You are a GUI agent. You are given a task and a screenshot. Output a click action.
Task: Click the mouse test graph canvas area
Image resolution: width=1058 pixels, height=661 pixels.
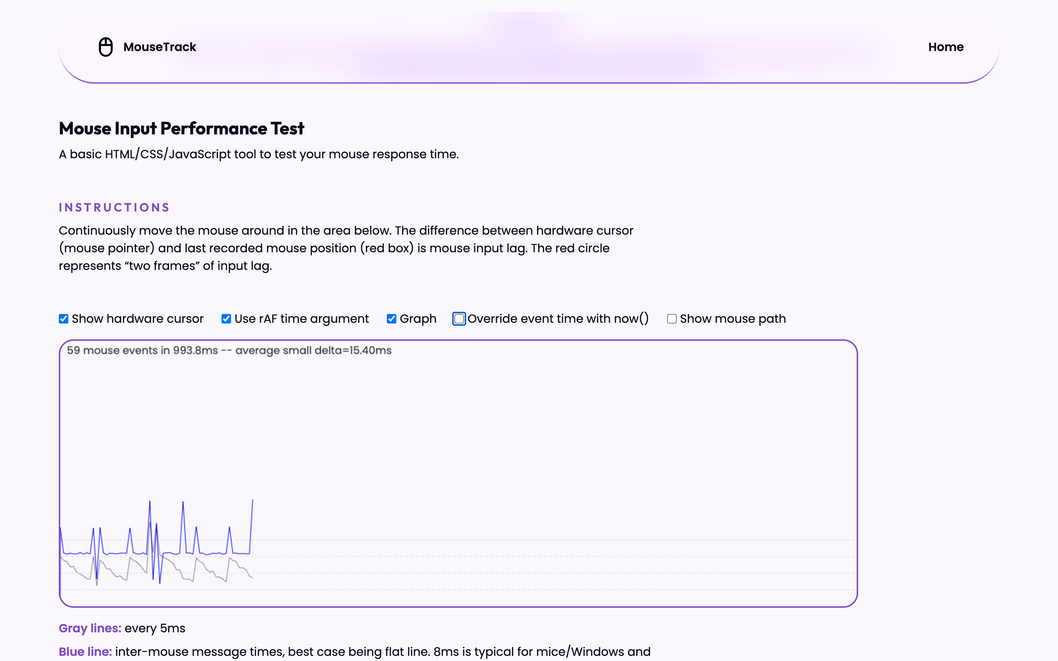click(x=458, y=473)
